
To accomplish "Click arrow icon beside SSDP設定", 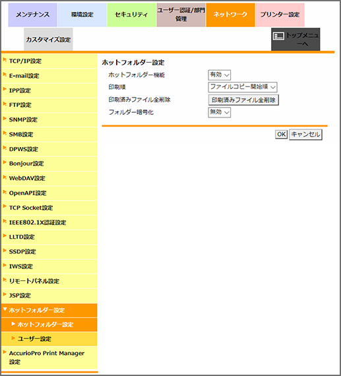I will (5, 251).
